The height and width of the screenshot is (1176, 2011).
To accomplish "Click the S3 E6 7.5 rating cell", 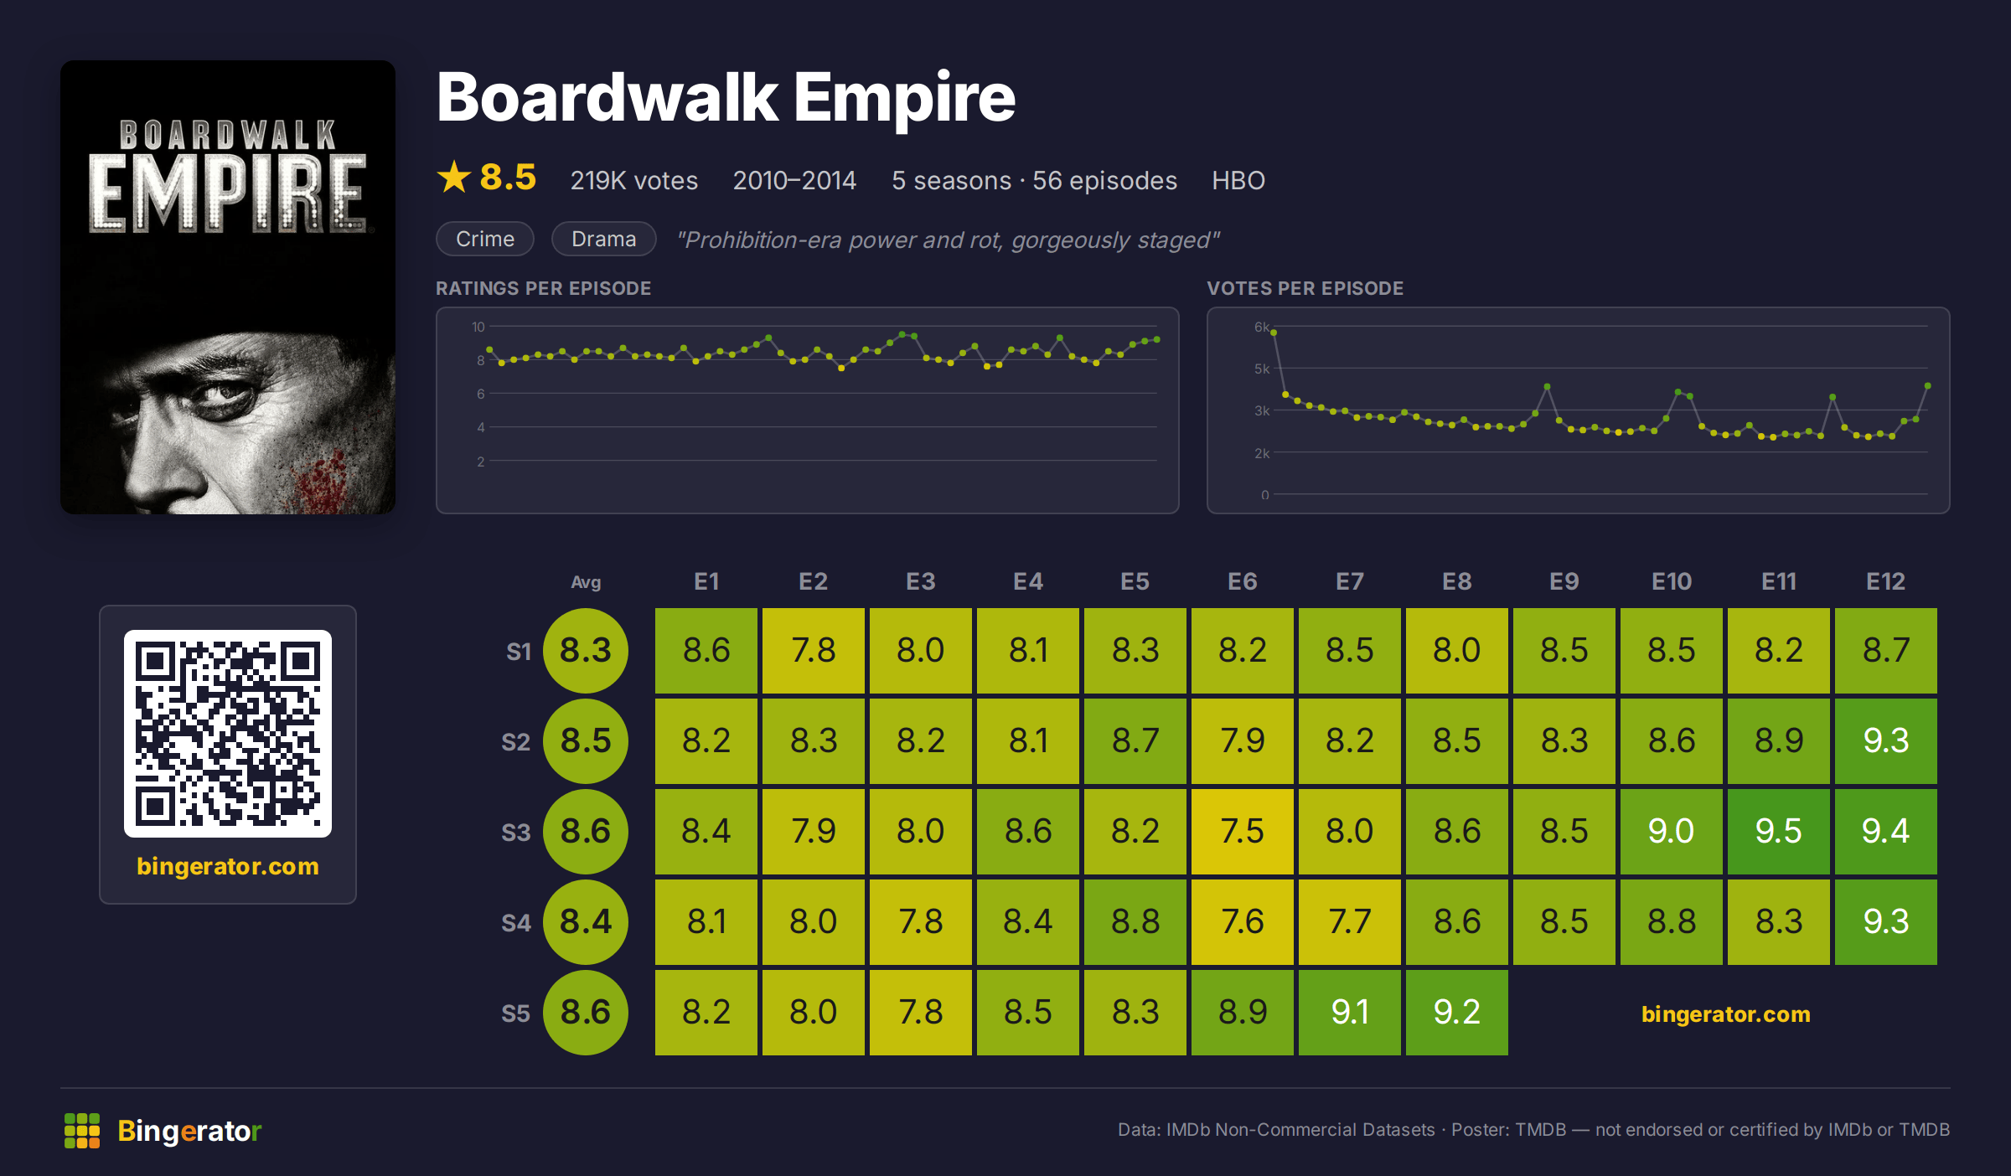I will 1243,832.
